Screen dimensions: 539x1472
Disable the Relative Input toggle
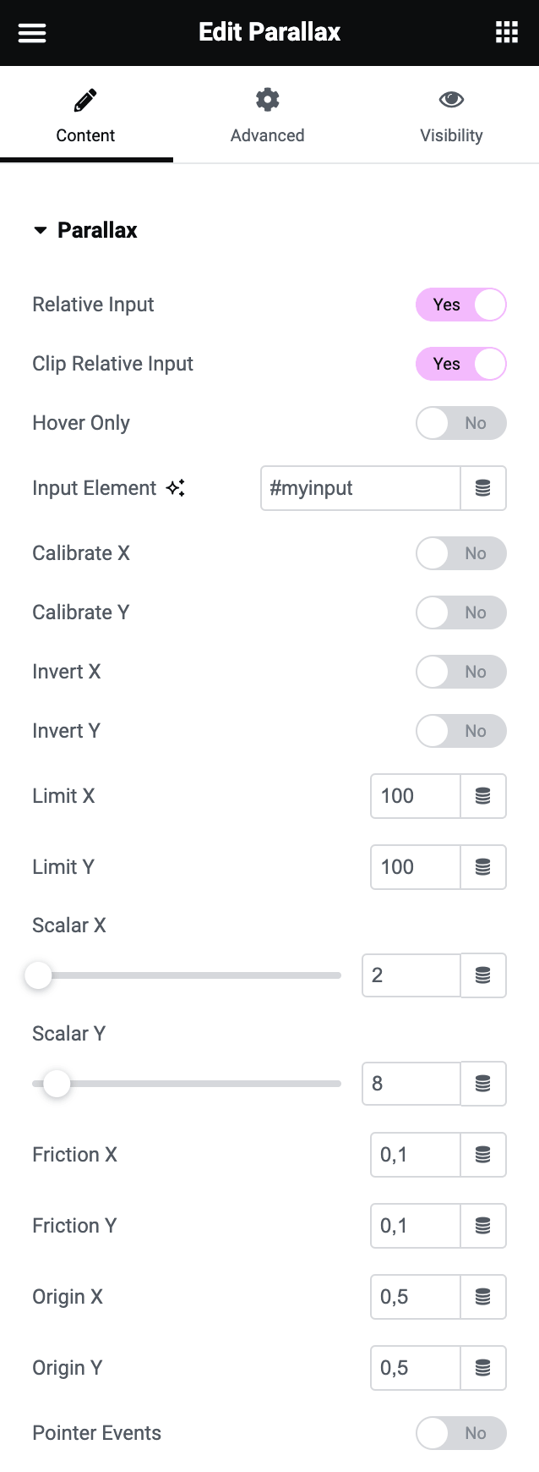pyautogui.click(x=461, y=305)
